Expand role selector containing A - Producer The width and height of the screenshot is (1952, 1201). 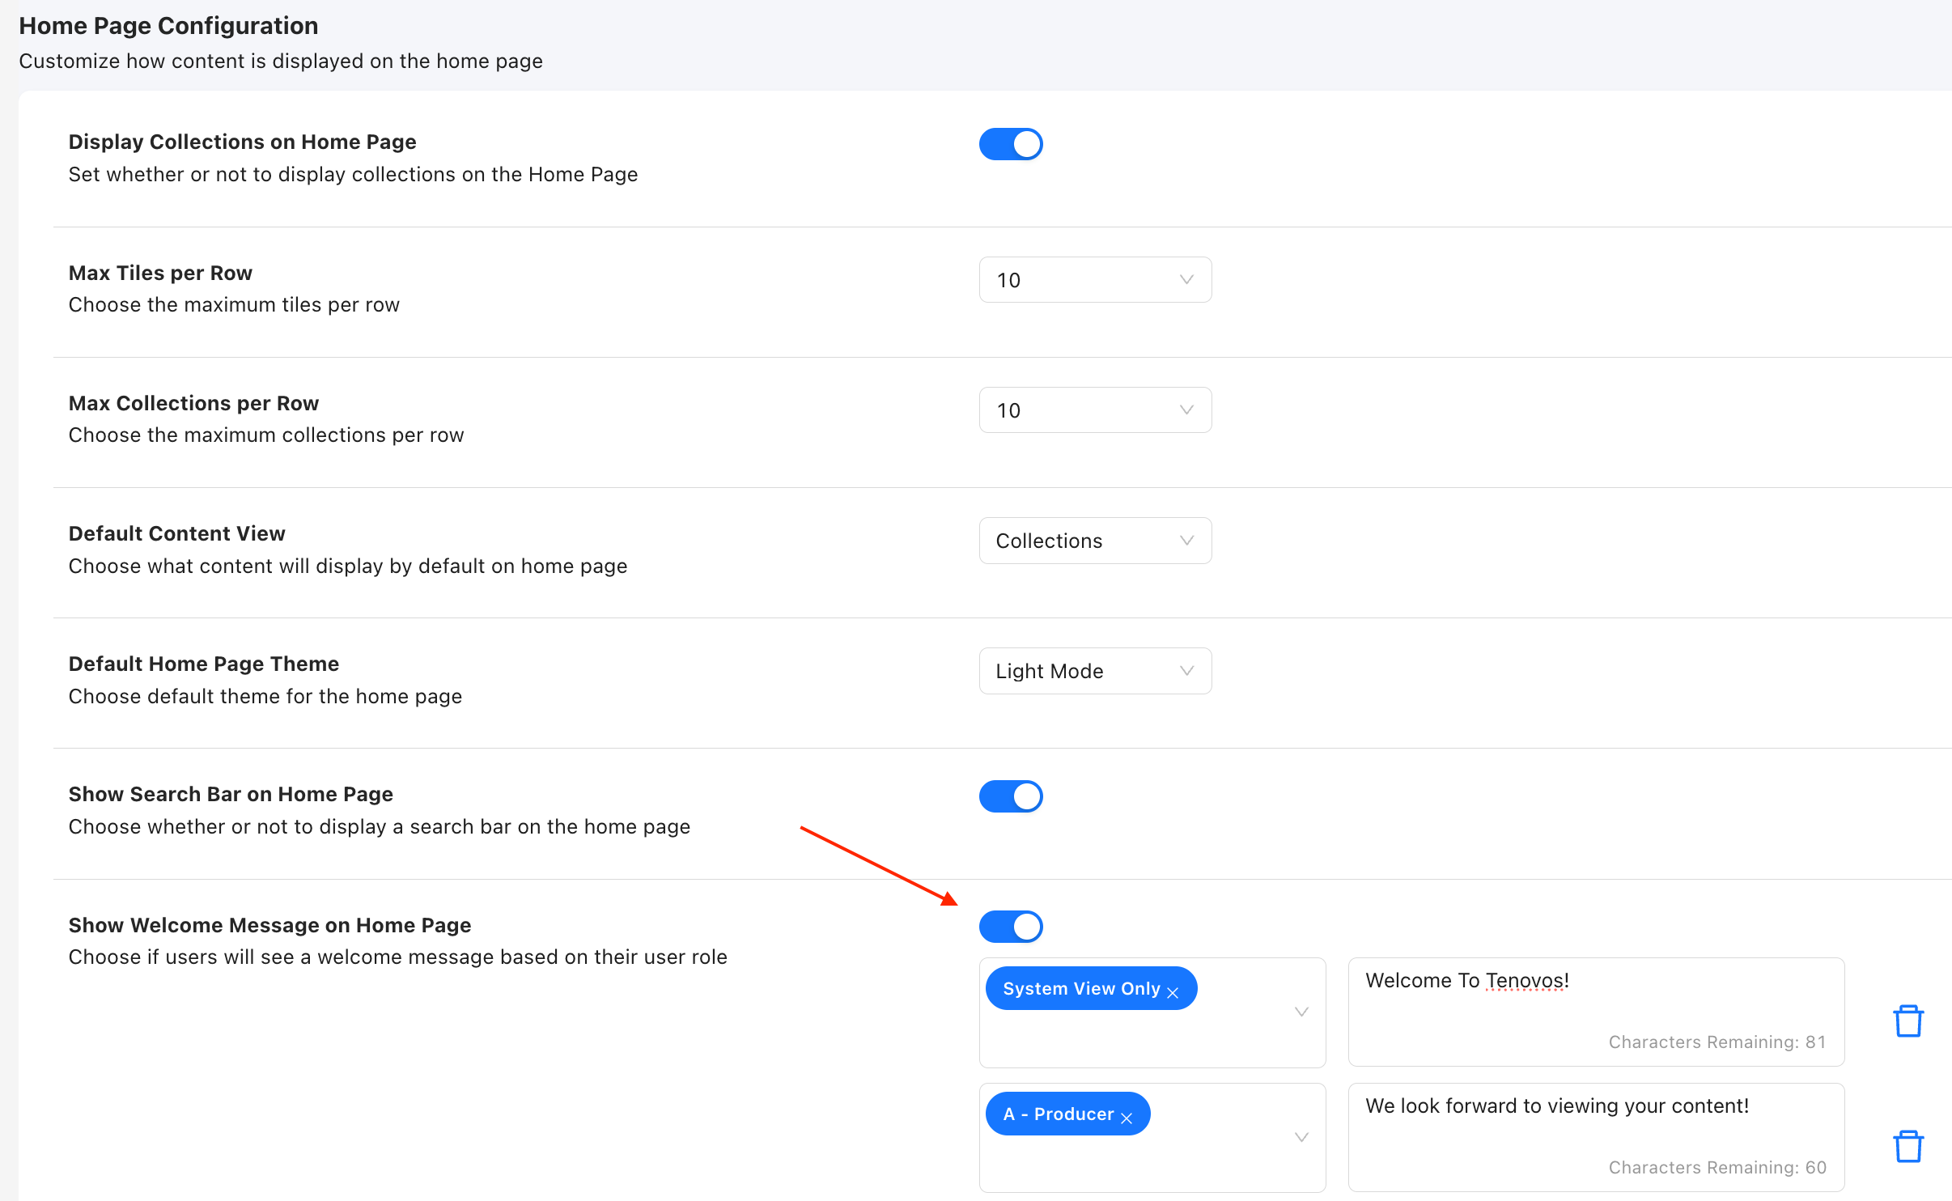click(x=1301, y=1137)
